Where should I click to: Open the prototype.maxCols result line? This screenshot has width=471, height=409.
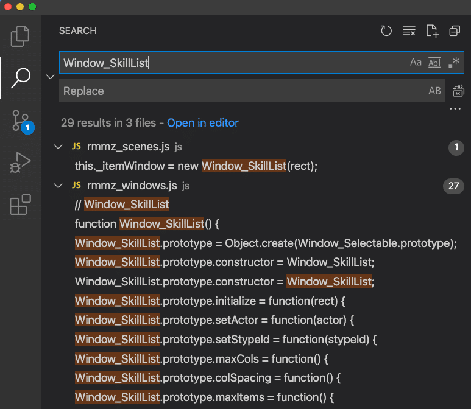coord(202,359)
